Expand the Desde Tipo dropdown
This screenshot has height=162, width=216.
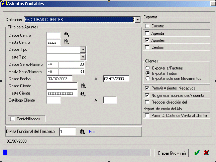(x=83, y=49)
